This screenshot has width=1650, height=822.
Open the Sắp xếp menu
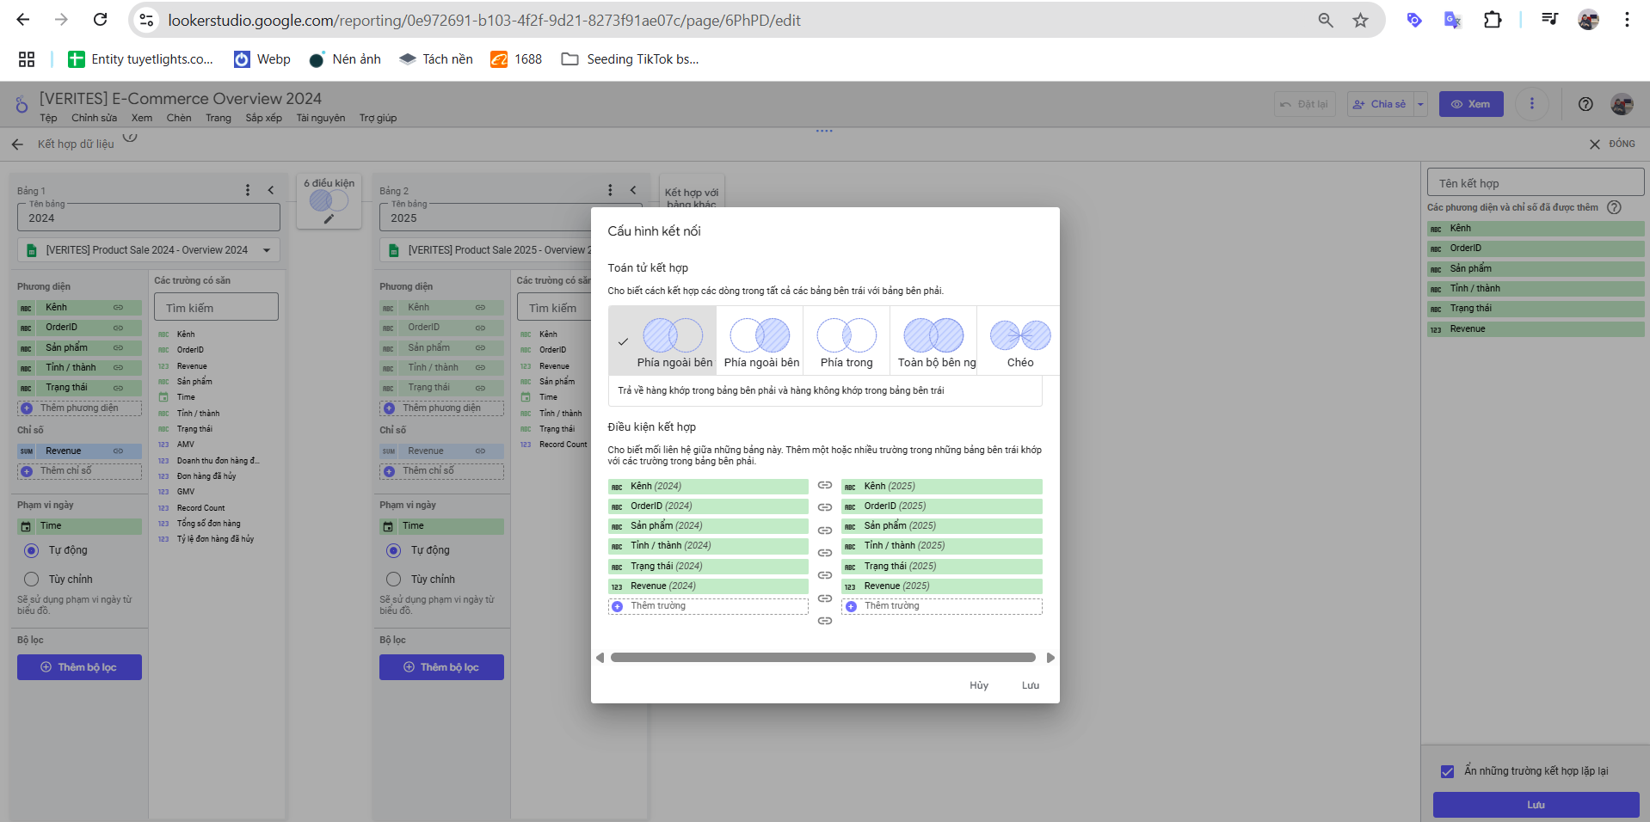[x=263, y=118]
